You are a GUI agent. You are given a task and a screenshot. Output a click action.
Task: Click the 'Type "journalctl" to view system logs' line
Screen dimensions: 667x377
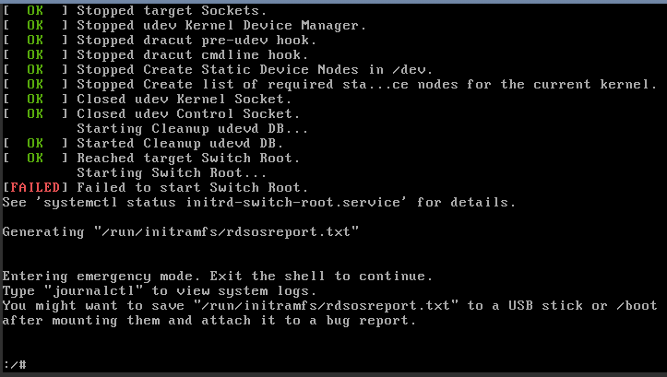pyautogui.click(x=160, y=291)
